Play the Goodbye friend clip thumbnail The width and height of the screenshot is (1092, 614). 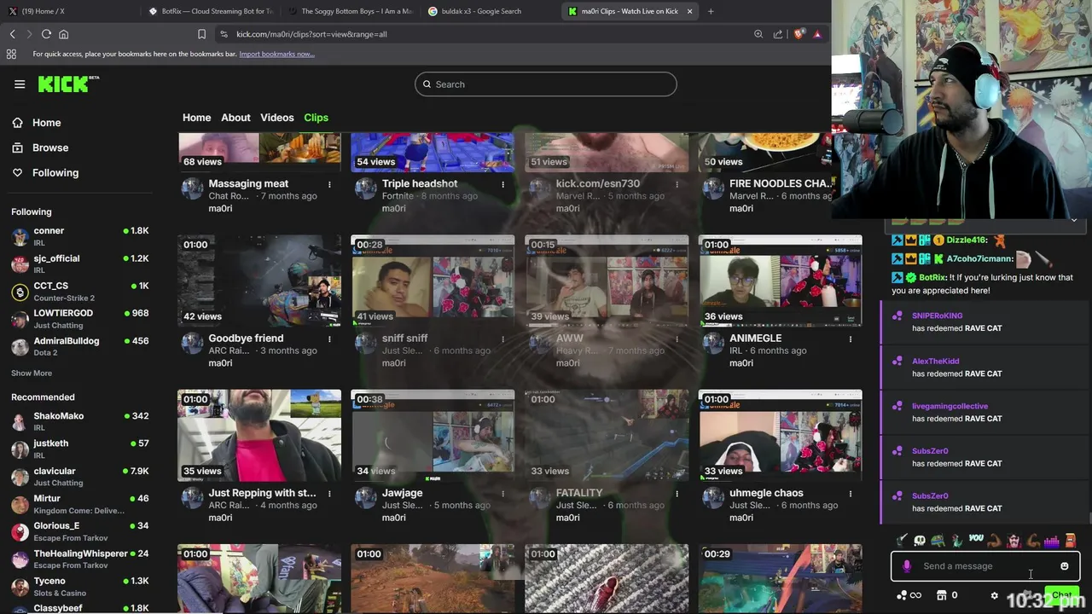259,281
